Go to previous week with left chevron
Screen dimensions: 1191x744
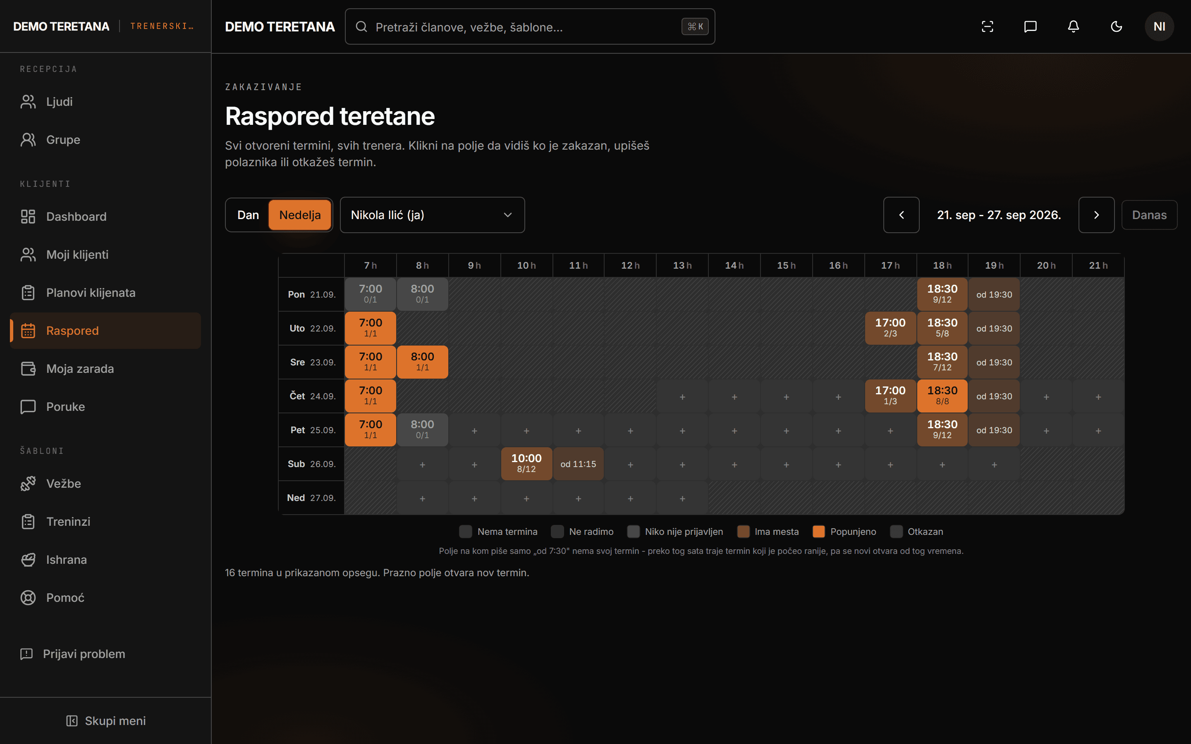pos(901,215)
